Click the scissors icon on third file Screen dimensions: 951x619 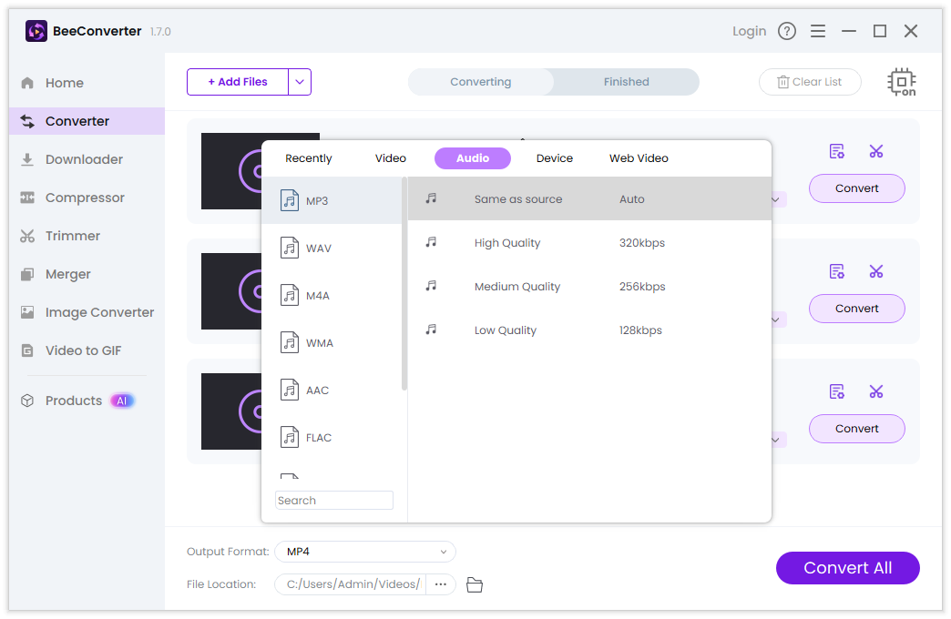pos(876,391)
